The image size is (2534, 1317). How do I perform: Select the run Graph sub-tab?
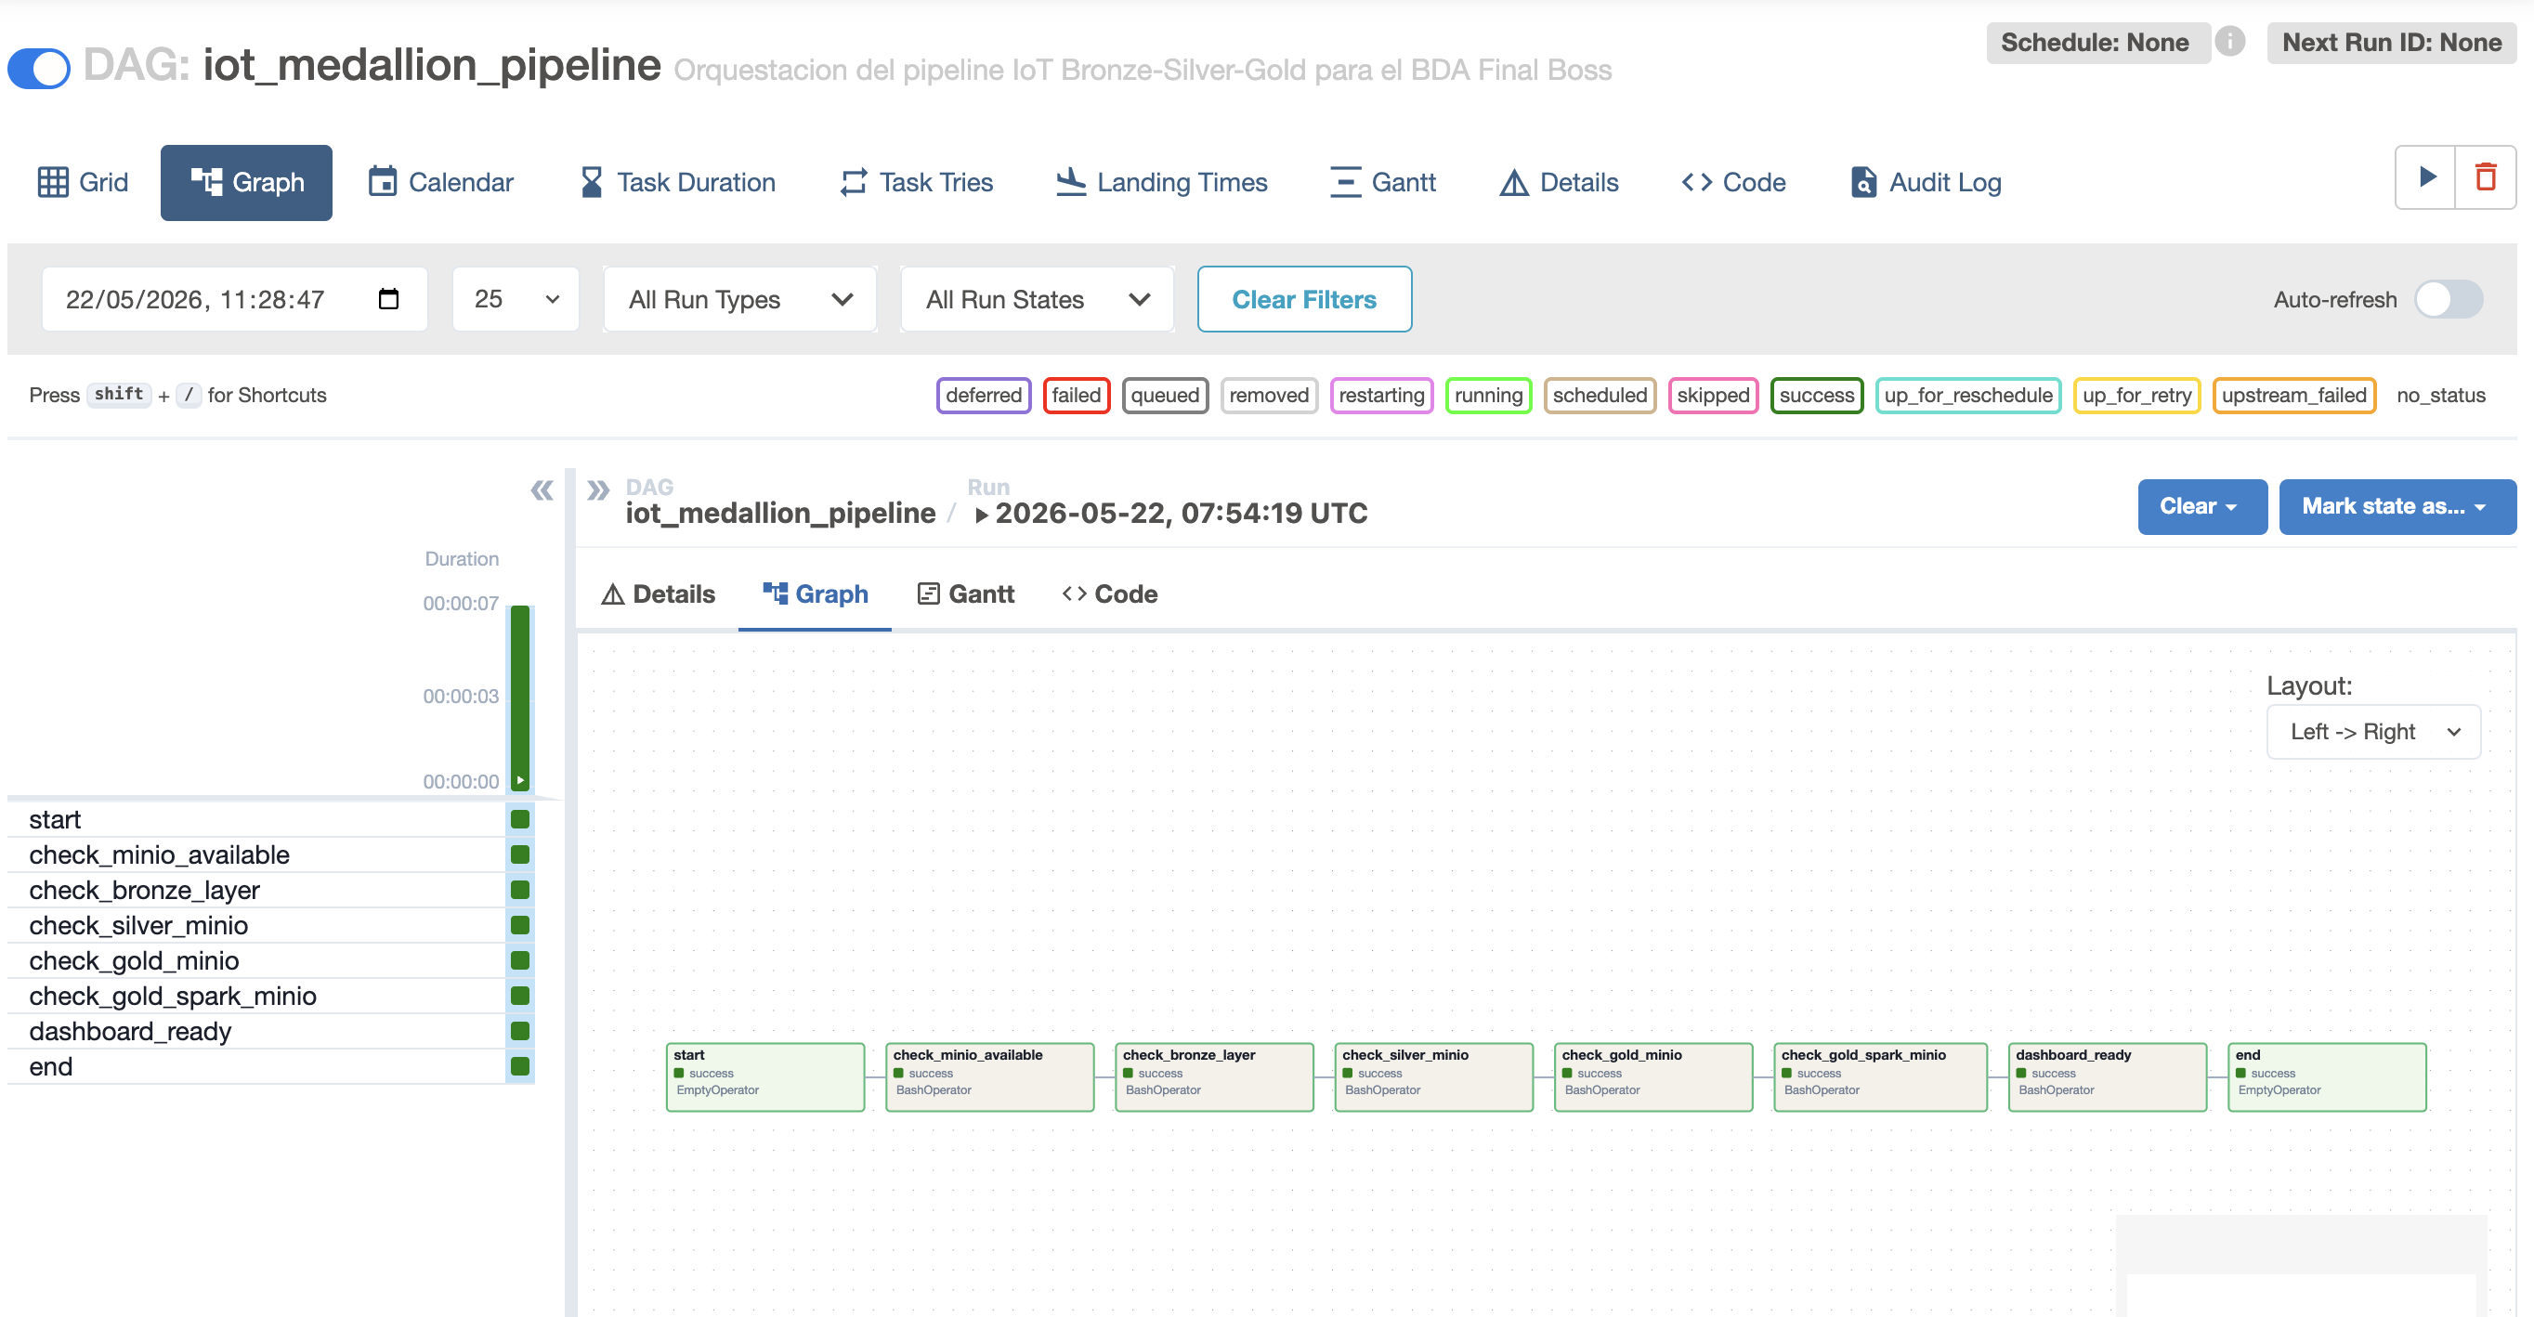click(816, 594)
